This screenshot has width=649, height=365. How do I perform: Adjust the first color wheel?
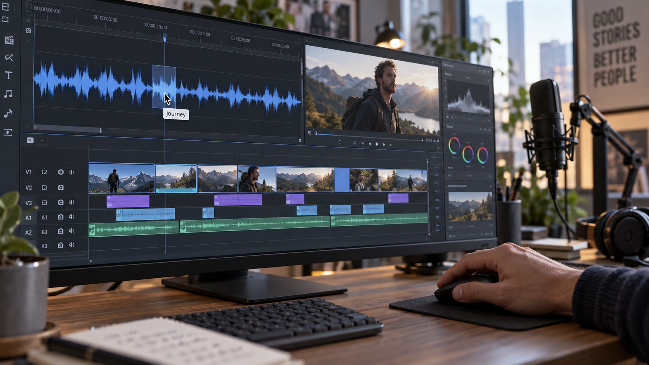[x=454, y=146]
